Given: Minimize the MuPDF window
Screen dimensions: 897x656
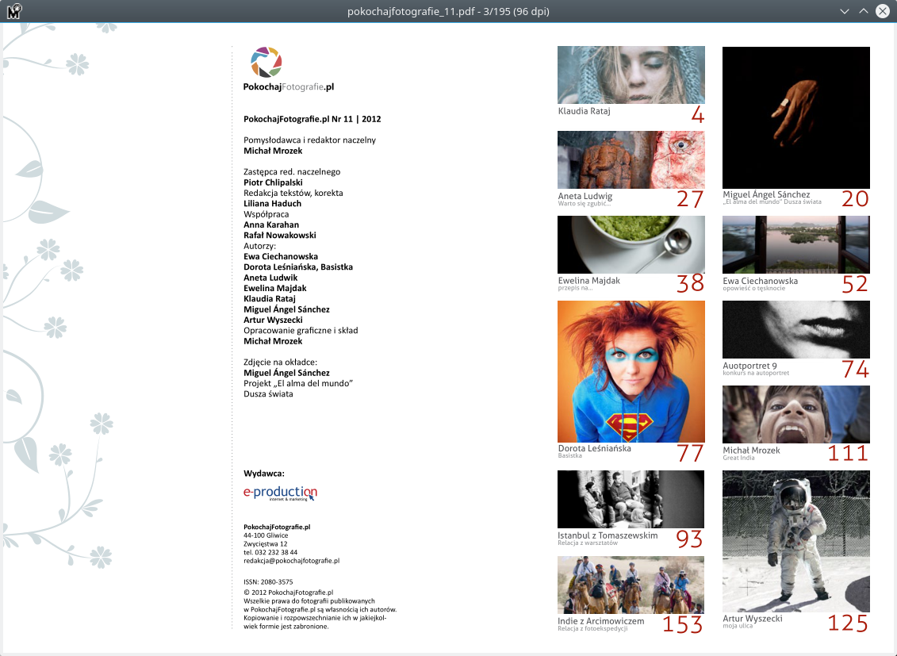Looking at the screenshot, I should pyautogui.click(x=845, y=11).
